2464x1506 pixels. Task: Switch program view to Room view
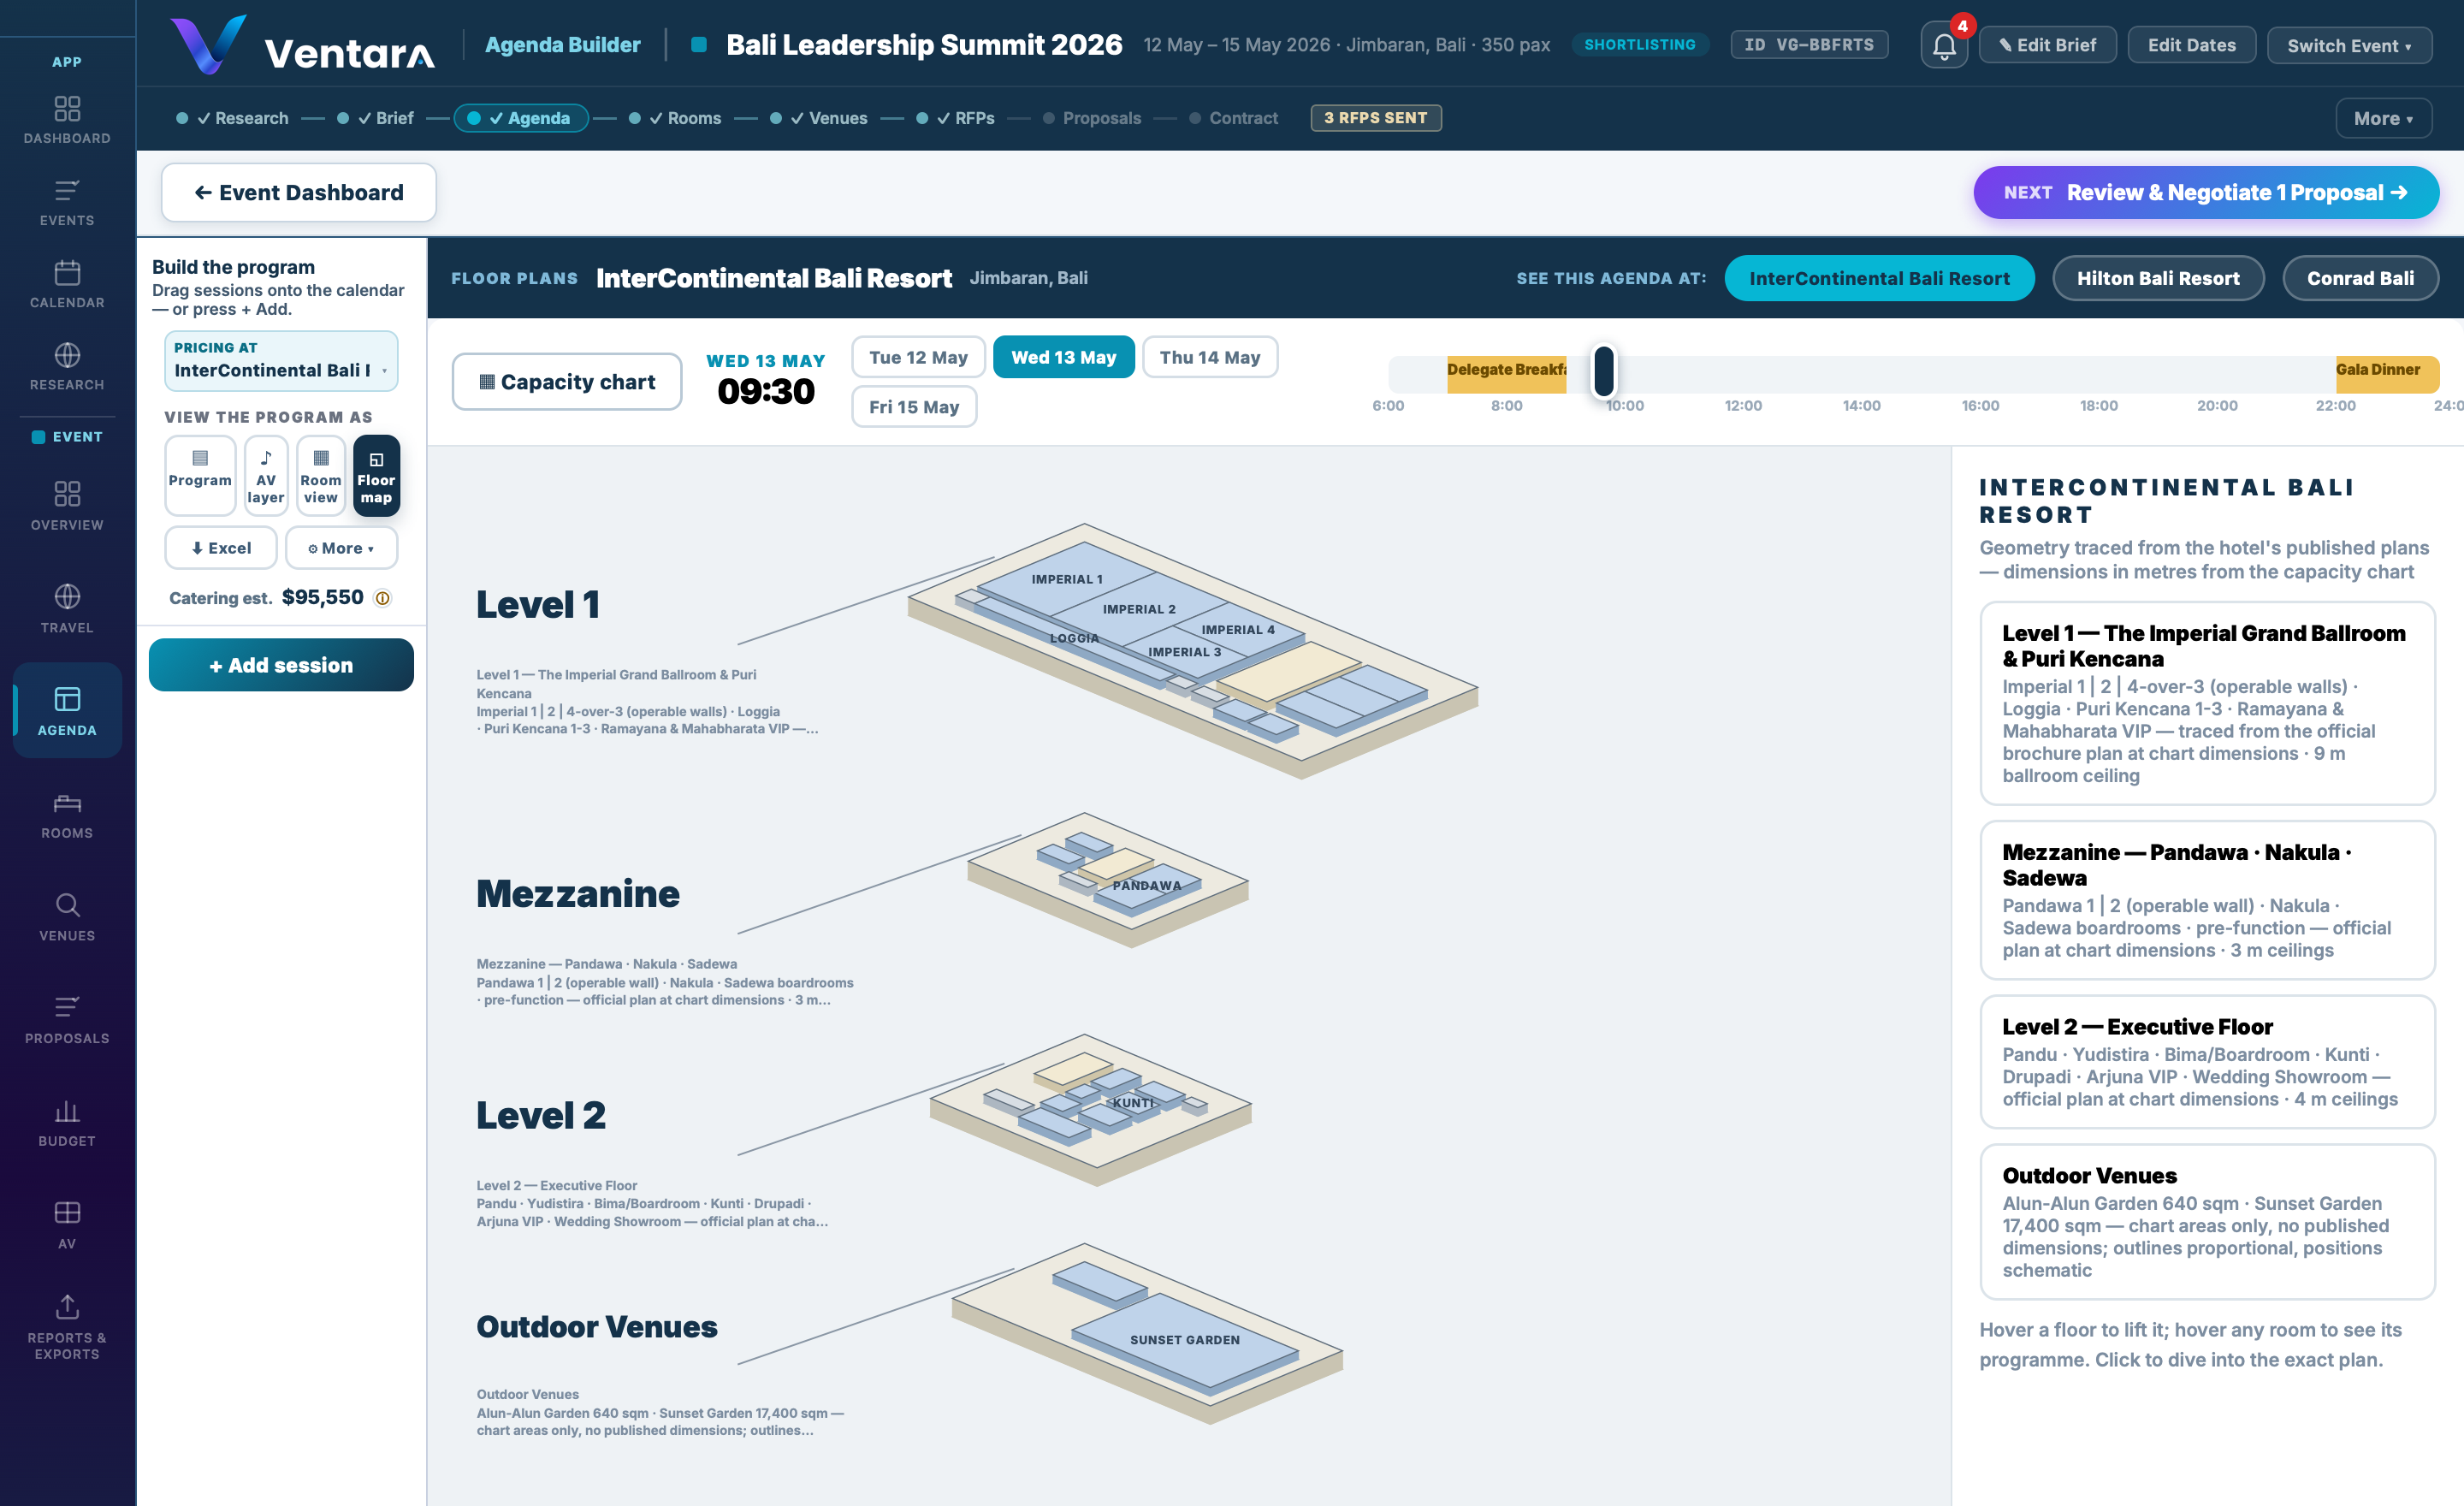320,475
